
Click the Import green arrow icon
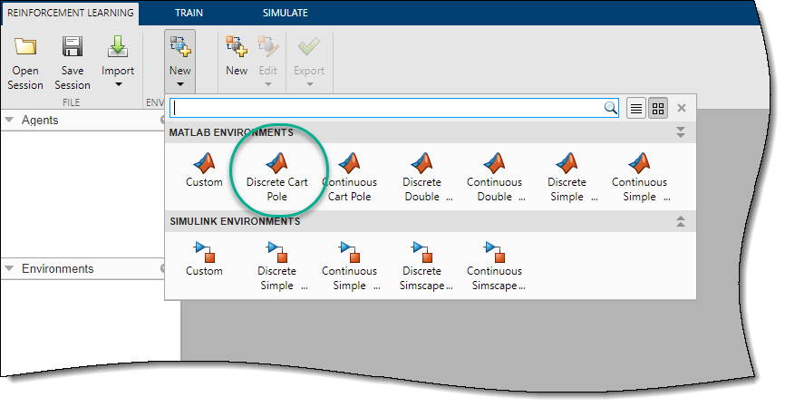pos(118,46)
